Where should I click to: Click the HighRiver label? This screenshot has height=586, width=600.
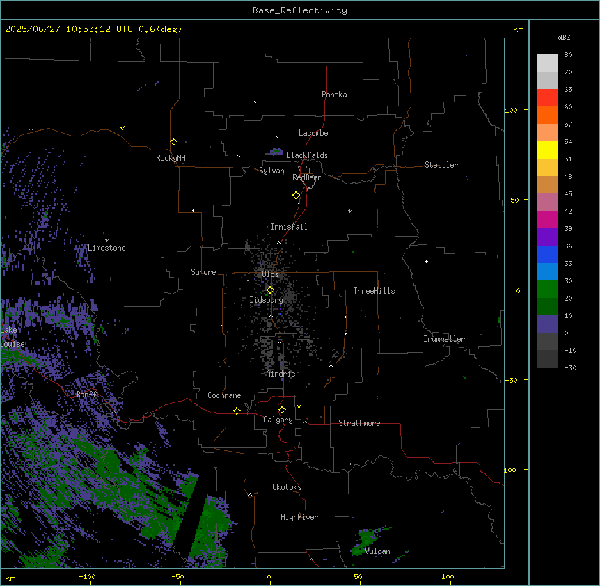coord(299,517)
